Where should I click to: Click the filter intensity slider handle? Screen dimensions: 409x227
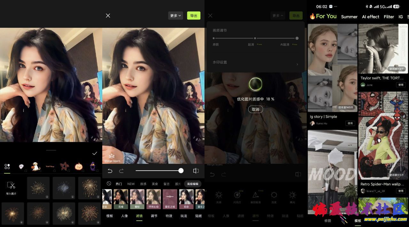click(181, 171)
